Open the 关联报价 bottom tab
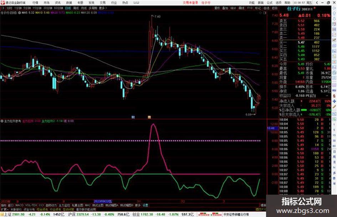 (16, 209)
